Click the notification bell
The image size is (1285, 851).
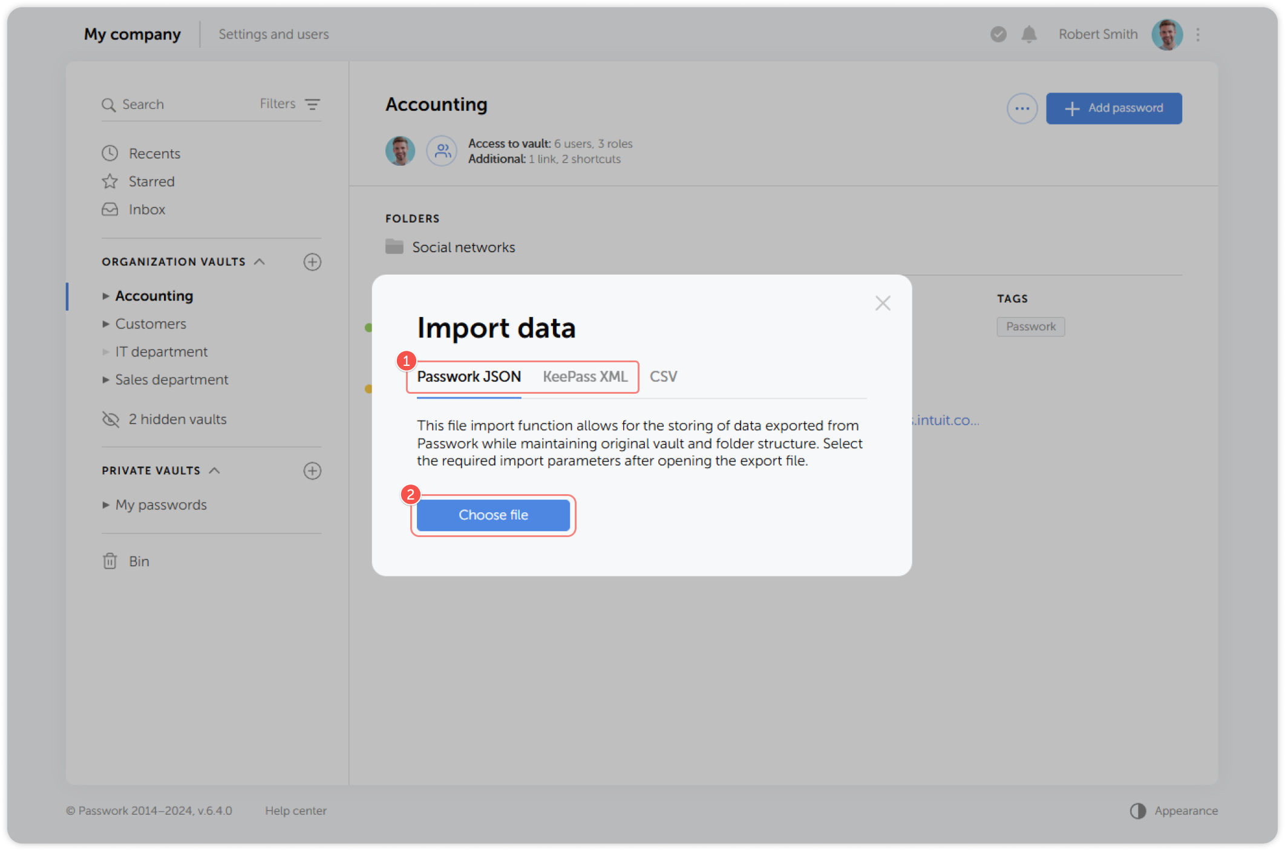click(1028, 34)
